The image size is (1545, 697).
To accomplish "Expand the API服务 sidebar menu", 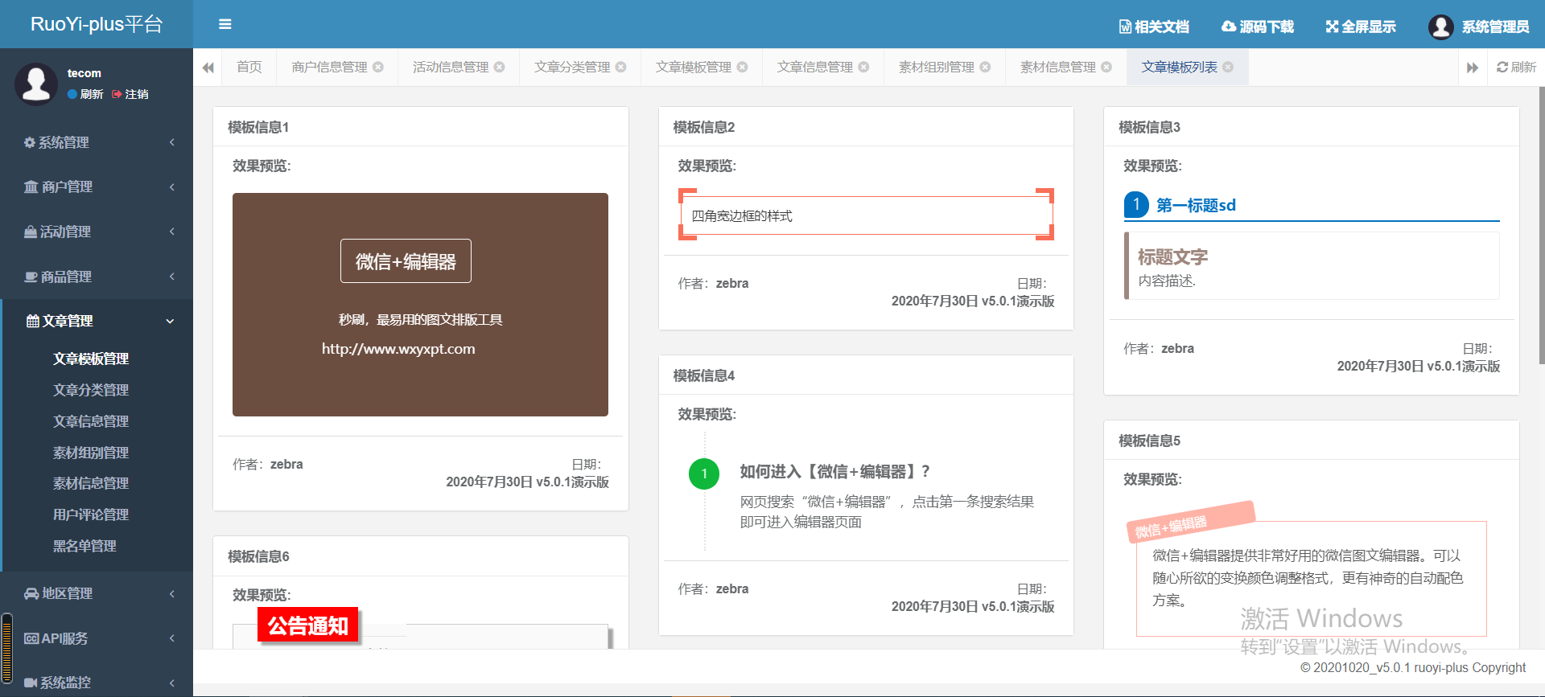I will click(x=97, y=638).
